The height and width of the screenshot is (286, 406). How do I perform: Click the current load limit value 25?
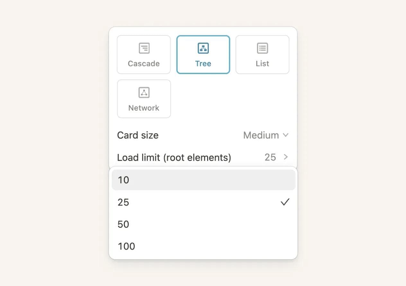tap(270, 157)
